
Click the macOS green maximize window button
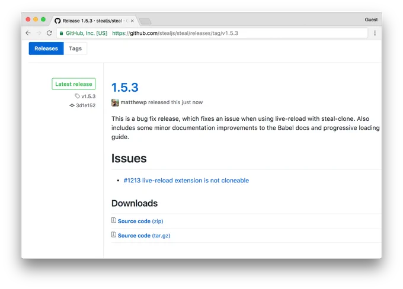click(x=43, y=20)
